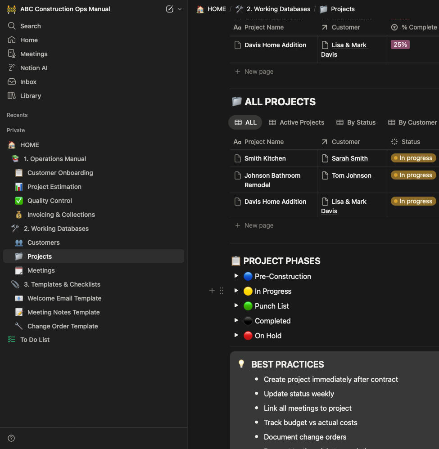The height and width of the screenshot is (449, 439).
Task: Open the Inbox in sidebar
Action: click(28, 82)
